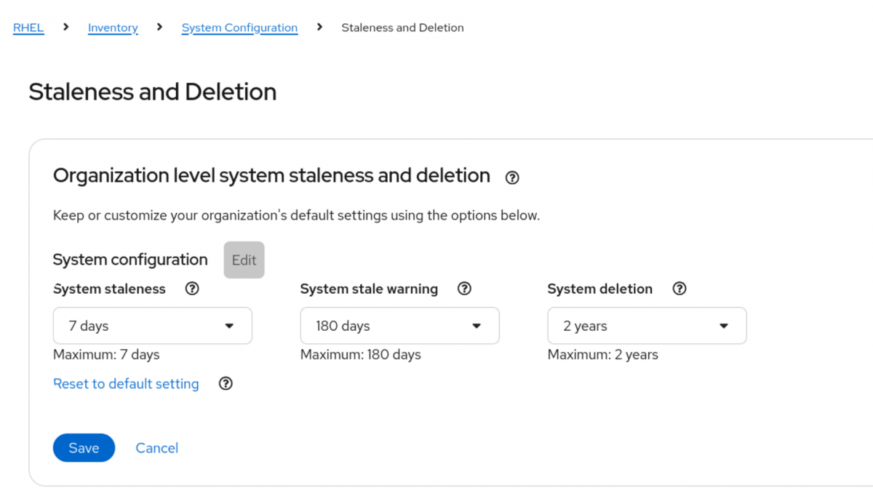This screenshot has width=873, height=504.
Task: Click the chevron after the RHEL breadcrumb
Action: [65, 27]
